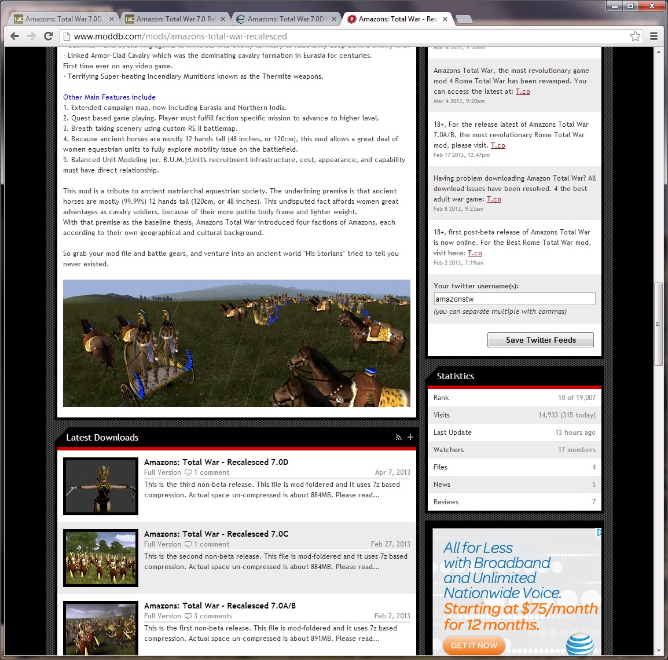Screen dimensions: 668x660
Task: Click the vertical scrollbar thumb
Action: (658, 324)
